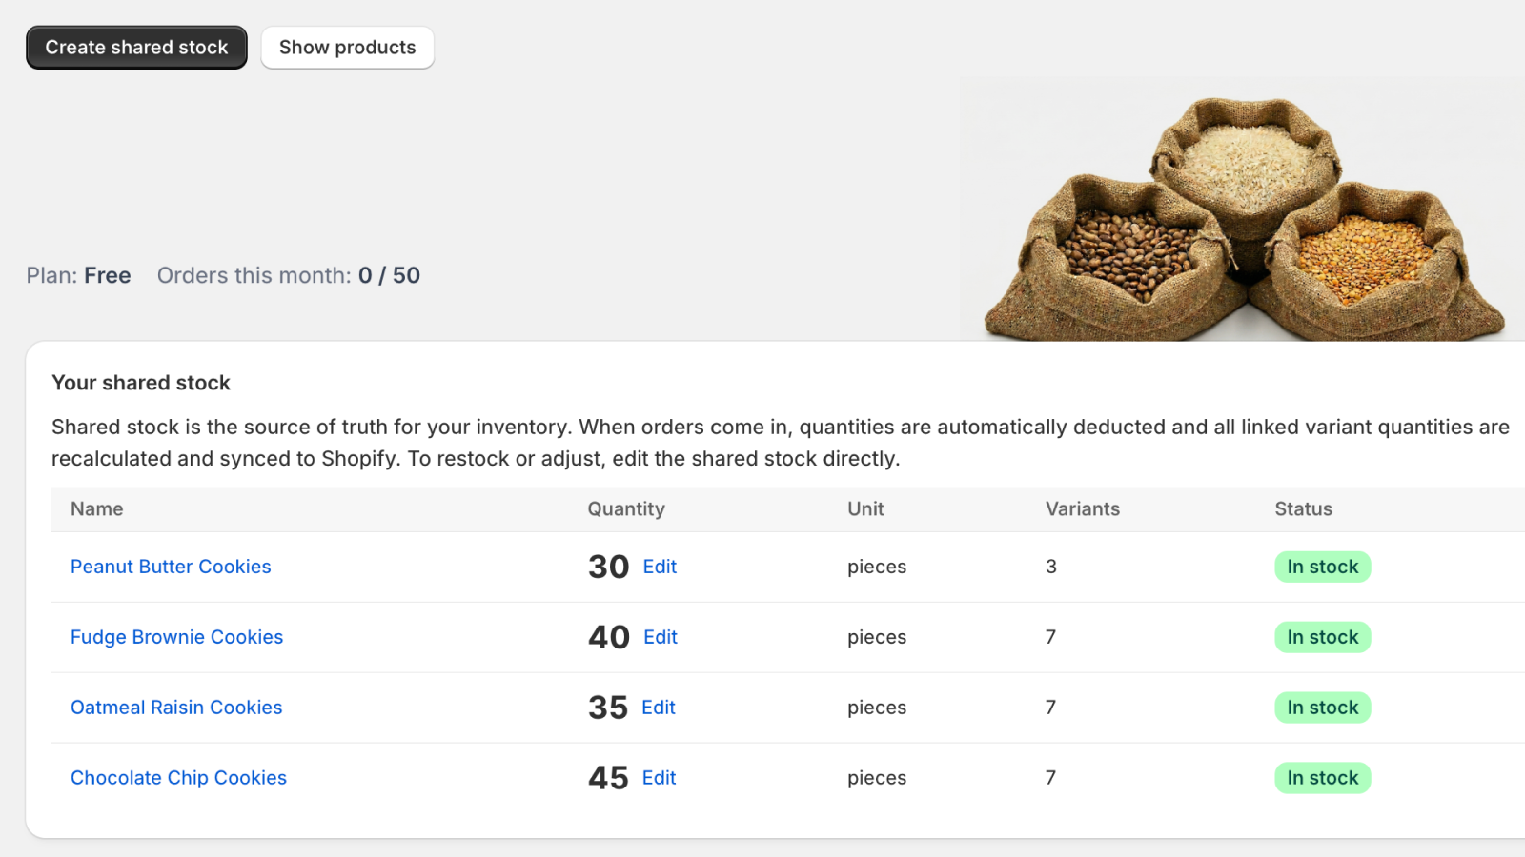Edit quantity for Peanut Butter Cookies

point(660,567)
